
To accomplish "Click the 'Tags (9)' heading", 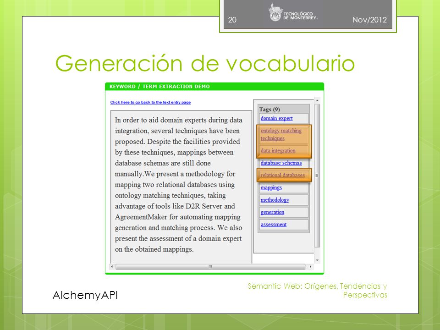I will [x=269, y=109].
